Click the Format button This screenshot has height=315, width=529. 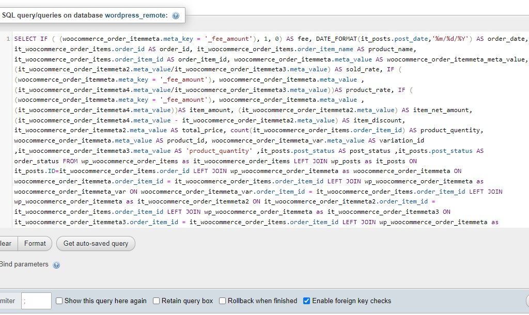tap(35, 243)
